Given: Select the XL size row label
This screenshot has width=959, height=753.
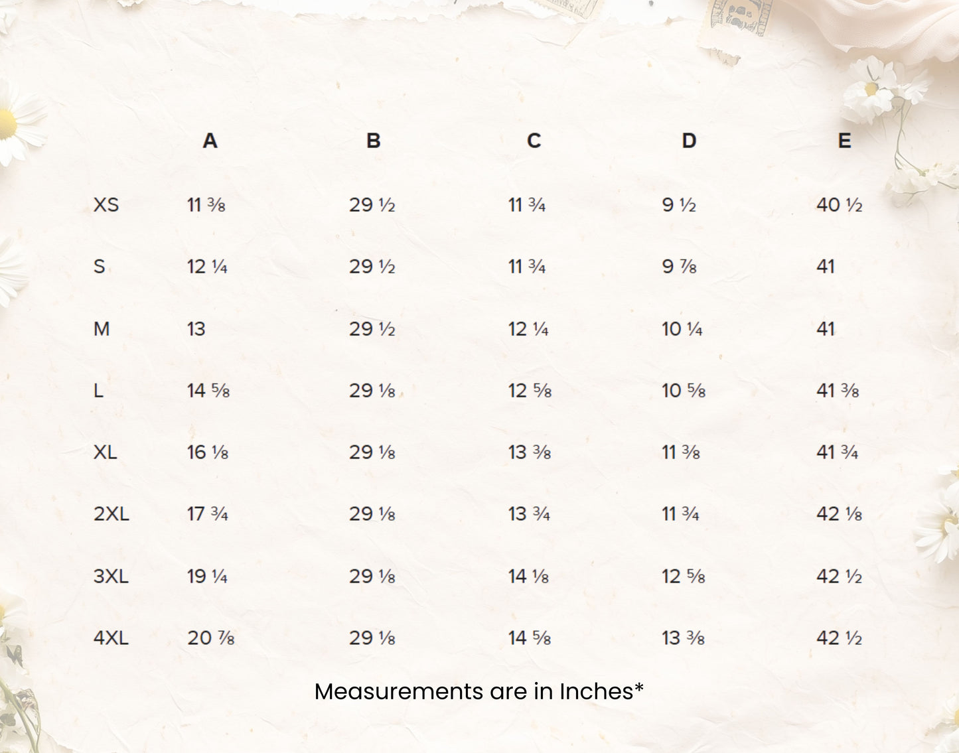Looking at the screenshot, I should [105, 452].
